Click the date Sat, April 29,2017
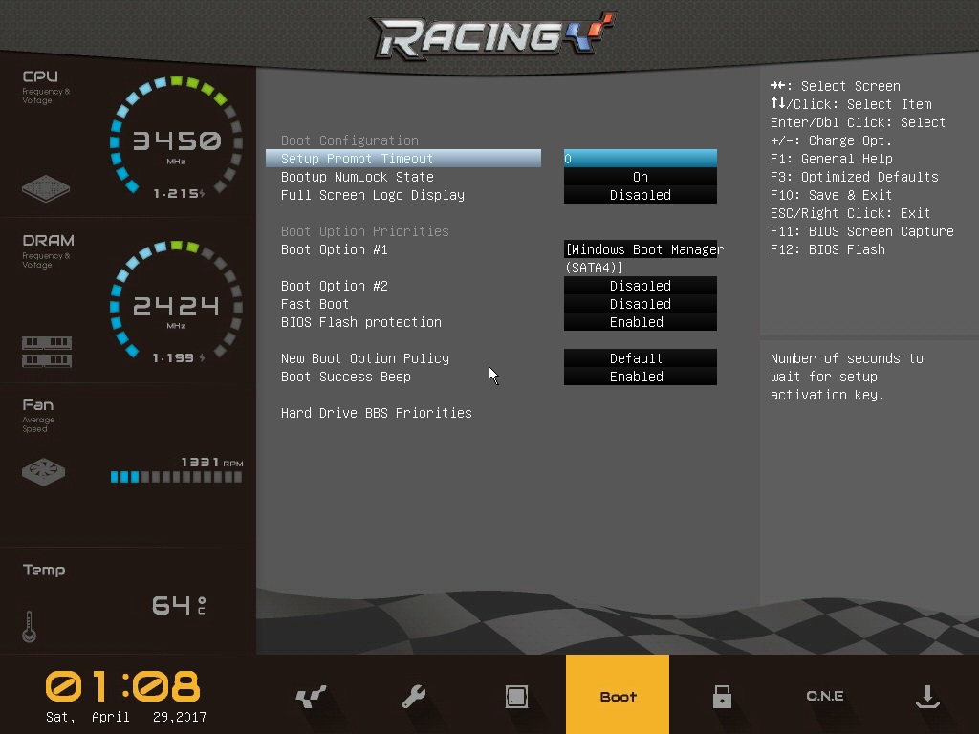The height and width of the screenshot is (734, 979). (126, 717)
